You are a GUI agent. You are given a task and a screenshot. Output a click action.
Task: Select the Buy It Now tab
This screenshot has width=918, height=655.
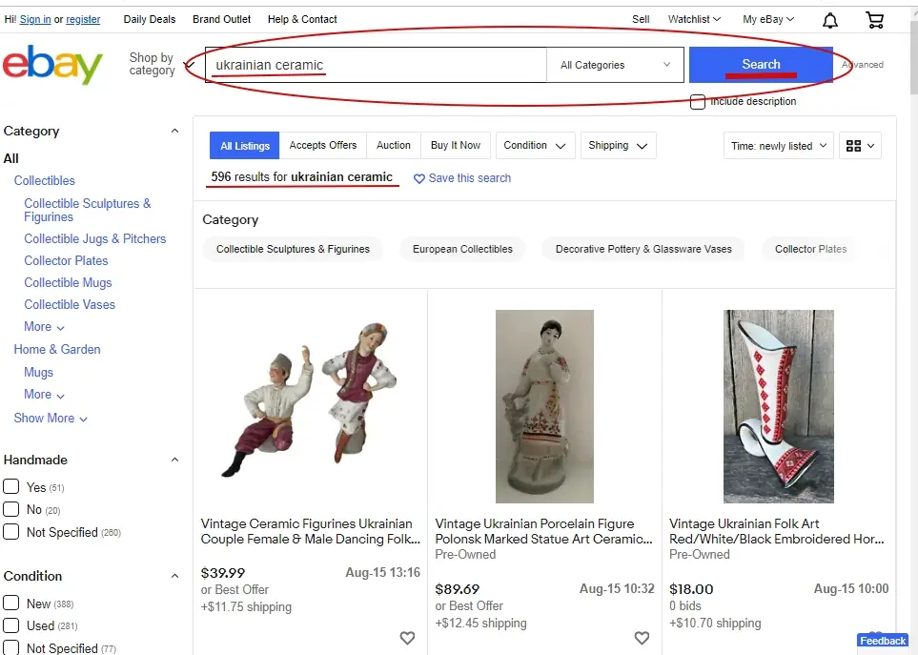[x=456, y=145]
